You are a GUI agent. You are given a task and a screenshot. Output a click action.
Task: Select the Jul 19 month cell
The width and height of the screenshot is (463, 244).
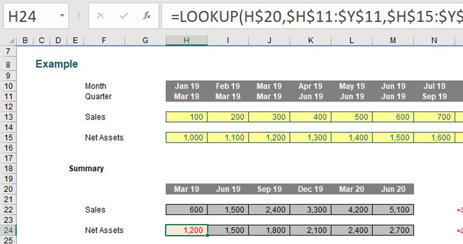[x=435, y=86]
